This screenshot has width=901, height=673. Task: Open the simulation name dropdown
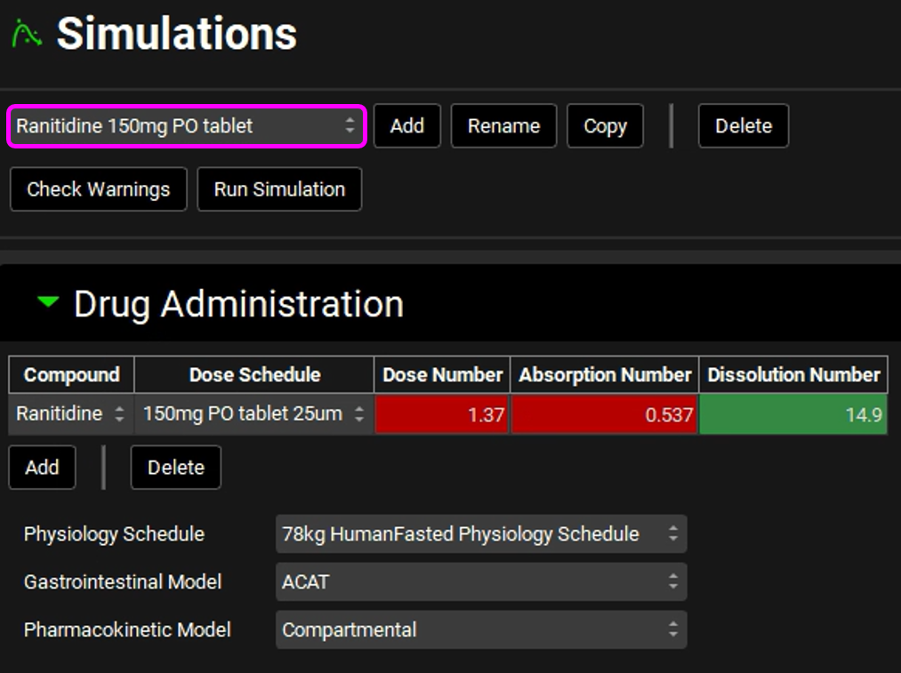(x=187, y=126)
